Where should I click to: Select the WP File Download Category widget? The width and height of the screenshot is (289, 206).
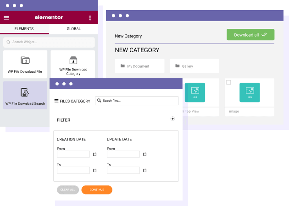coord(73,65)
